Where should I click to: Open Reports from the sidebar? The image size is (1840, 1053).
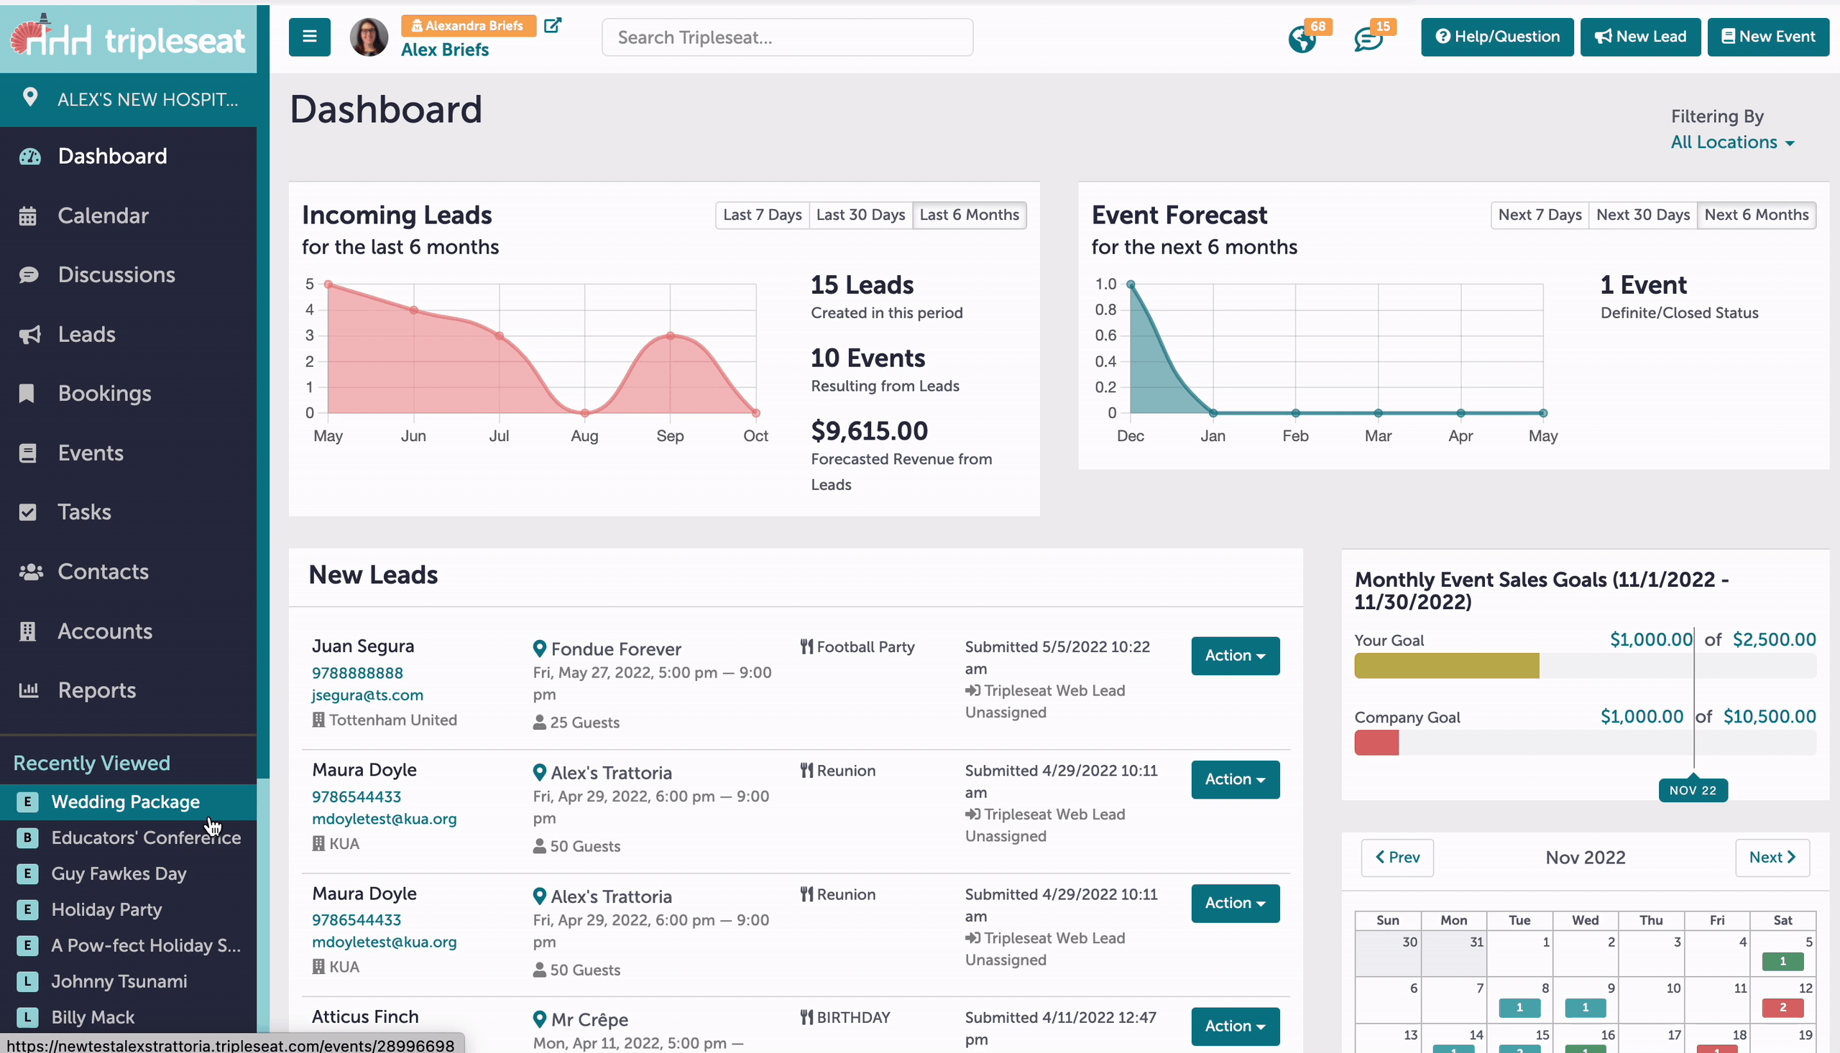coord(128,691)
